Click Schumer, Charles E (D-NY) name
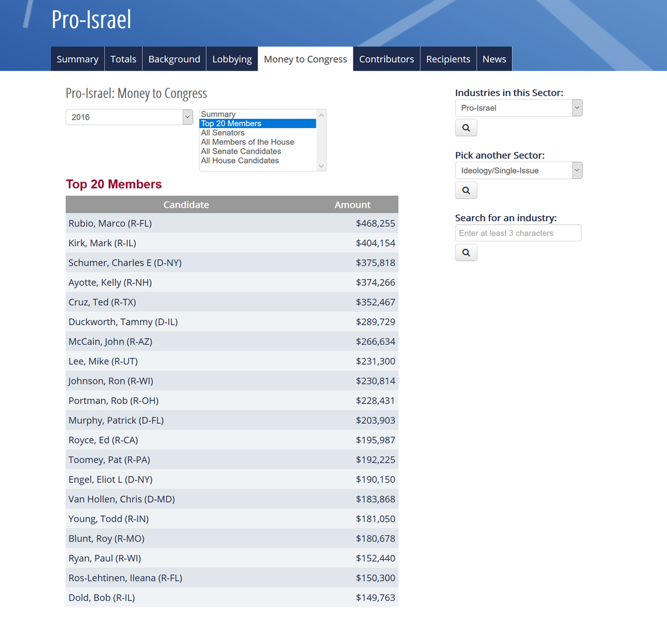Screen dimensions: 667x622 125,263
